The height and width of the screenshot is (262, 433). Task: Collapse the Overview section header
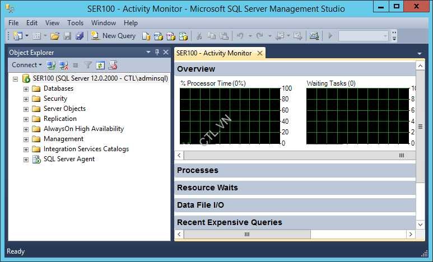pos(295,69)
